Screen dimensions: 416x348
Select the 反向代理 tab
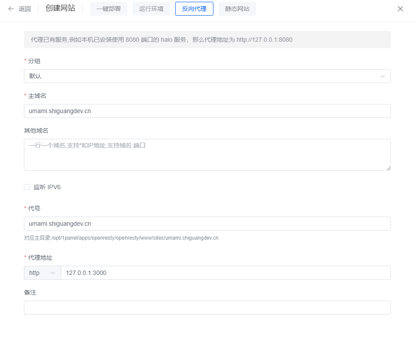coord(194,9)
